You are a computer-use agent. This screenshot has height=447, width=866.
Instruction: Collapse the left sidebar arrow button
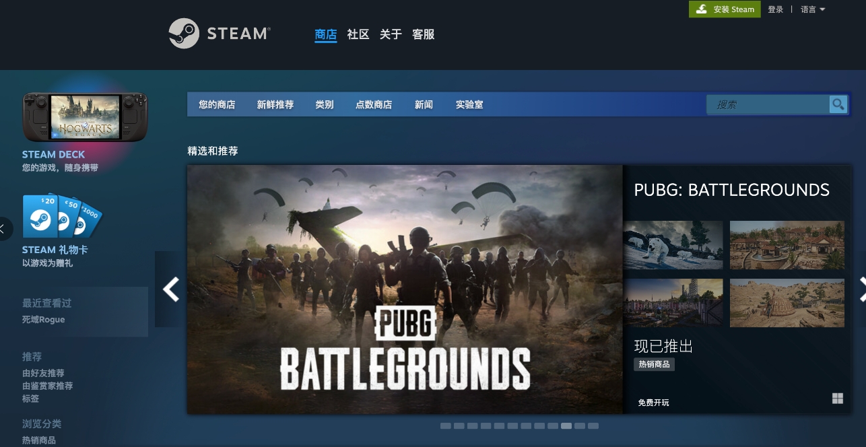tap(4, 229)
